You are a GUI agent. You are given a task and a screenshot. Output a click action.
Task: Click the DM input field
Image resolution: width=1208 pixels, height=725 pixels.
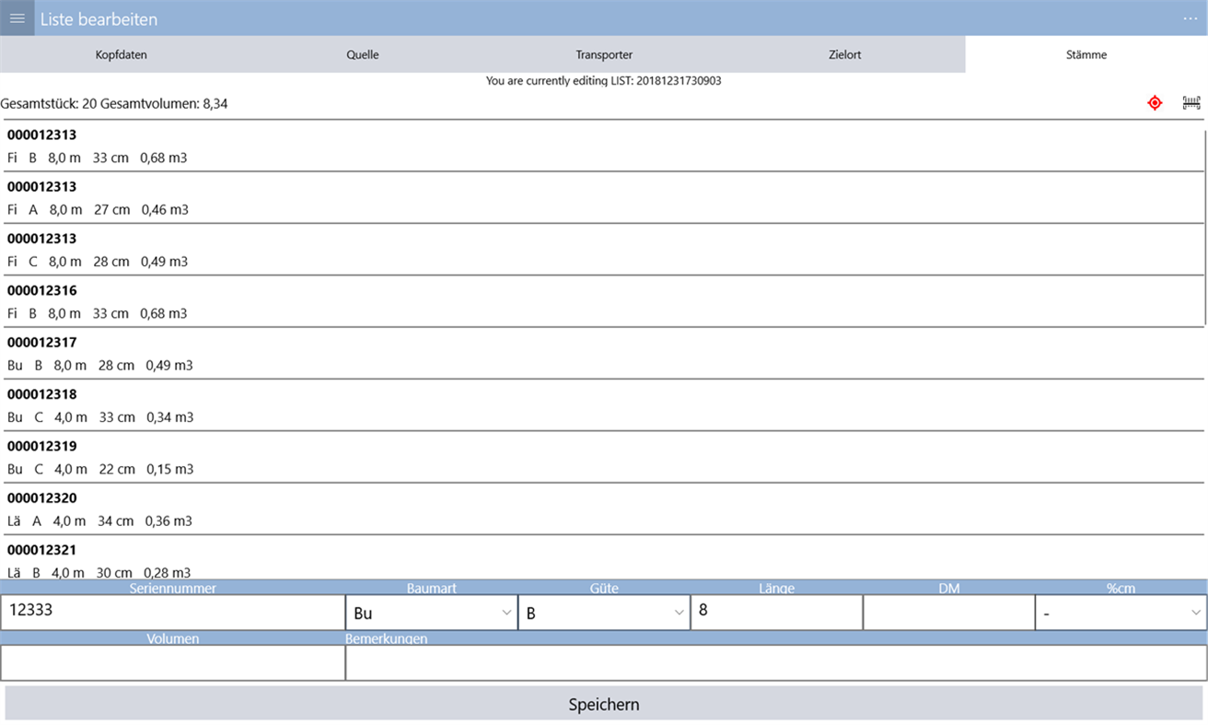tap(948, 612)
